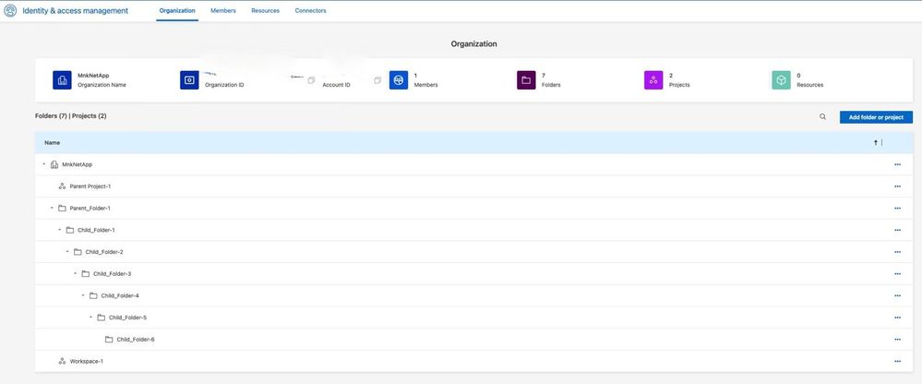Select the Child_Folder-6 label
922x384 pixels.
136,340
